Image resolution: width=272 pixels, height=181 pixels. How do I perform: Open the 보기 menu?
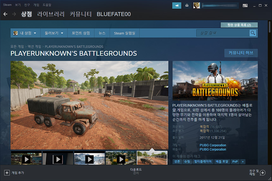(x=18, y=5)
